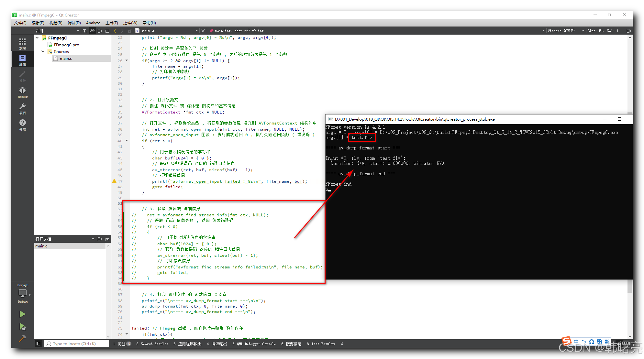This screenshot has width=644, height=359.
Task: Open the Widgets (控件) menu
Action: [x=130, y=23]
